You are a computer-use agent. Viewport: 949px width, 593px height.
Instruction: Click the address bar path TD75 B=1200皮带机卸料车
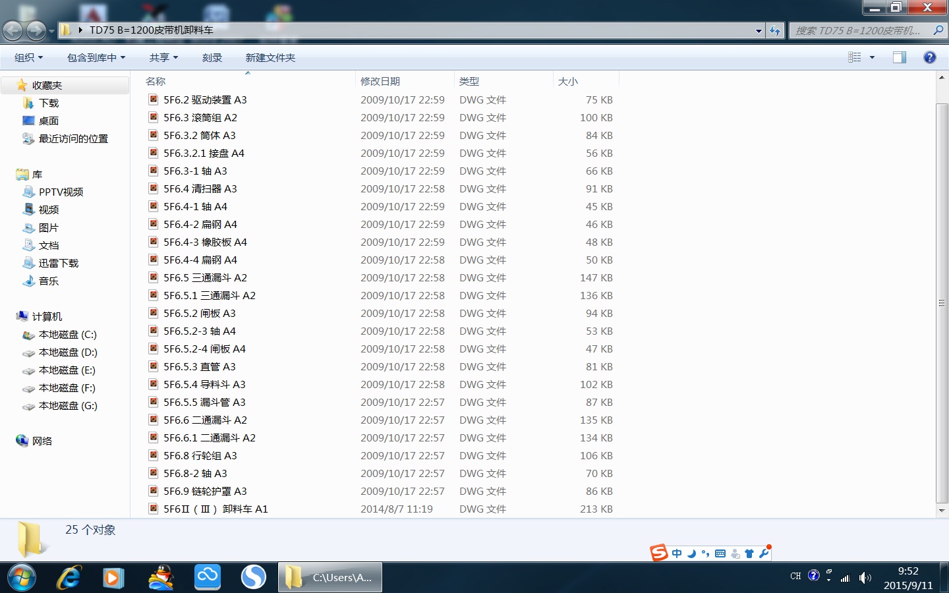[x=152, y=30]
